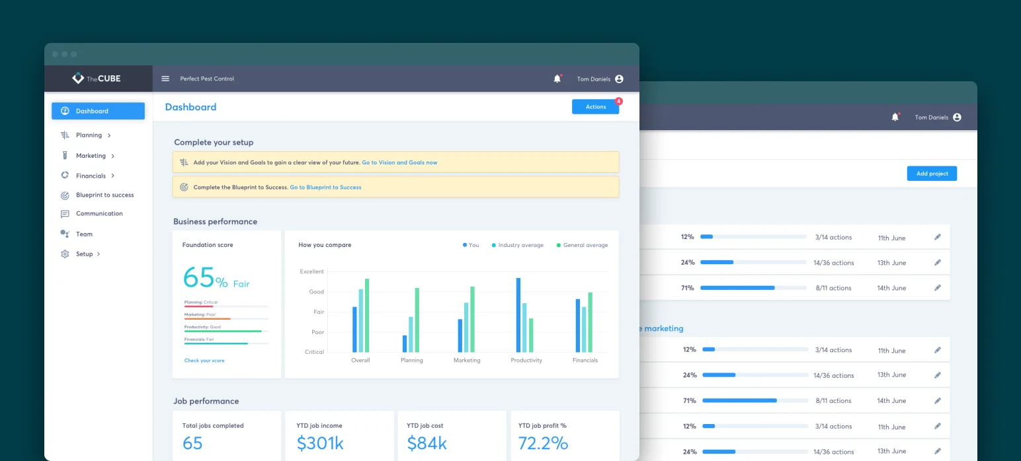Follow the Go to Vision and Goals now link
The height and width of the screenshot is (461, 1021).
(399, 162)
